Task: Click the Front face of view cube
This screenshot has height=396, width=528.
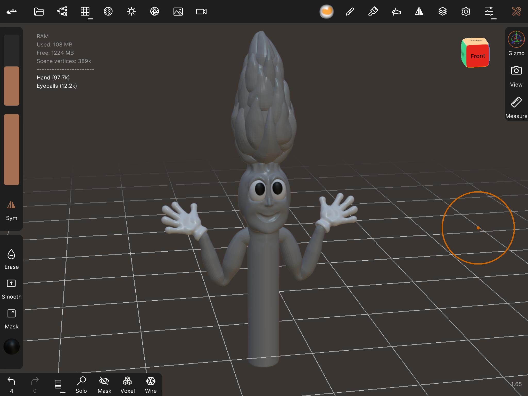Action: [478, 56]
